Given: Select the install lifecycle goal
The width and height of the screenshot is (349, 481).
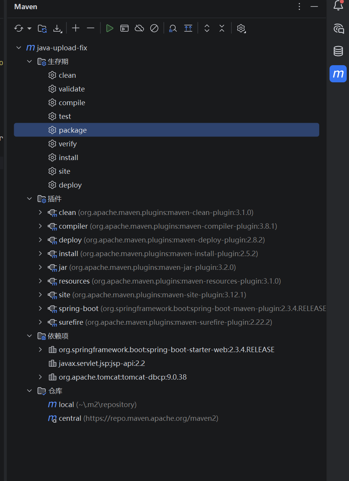Looking at the screenshot, I should tap(68, 157).
